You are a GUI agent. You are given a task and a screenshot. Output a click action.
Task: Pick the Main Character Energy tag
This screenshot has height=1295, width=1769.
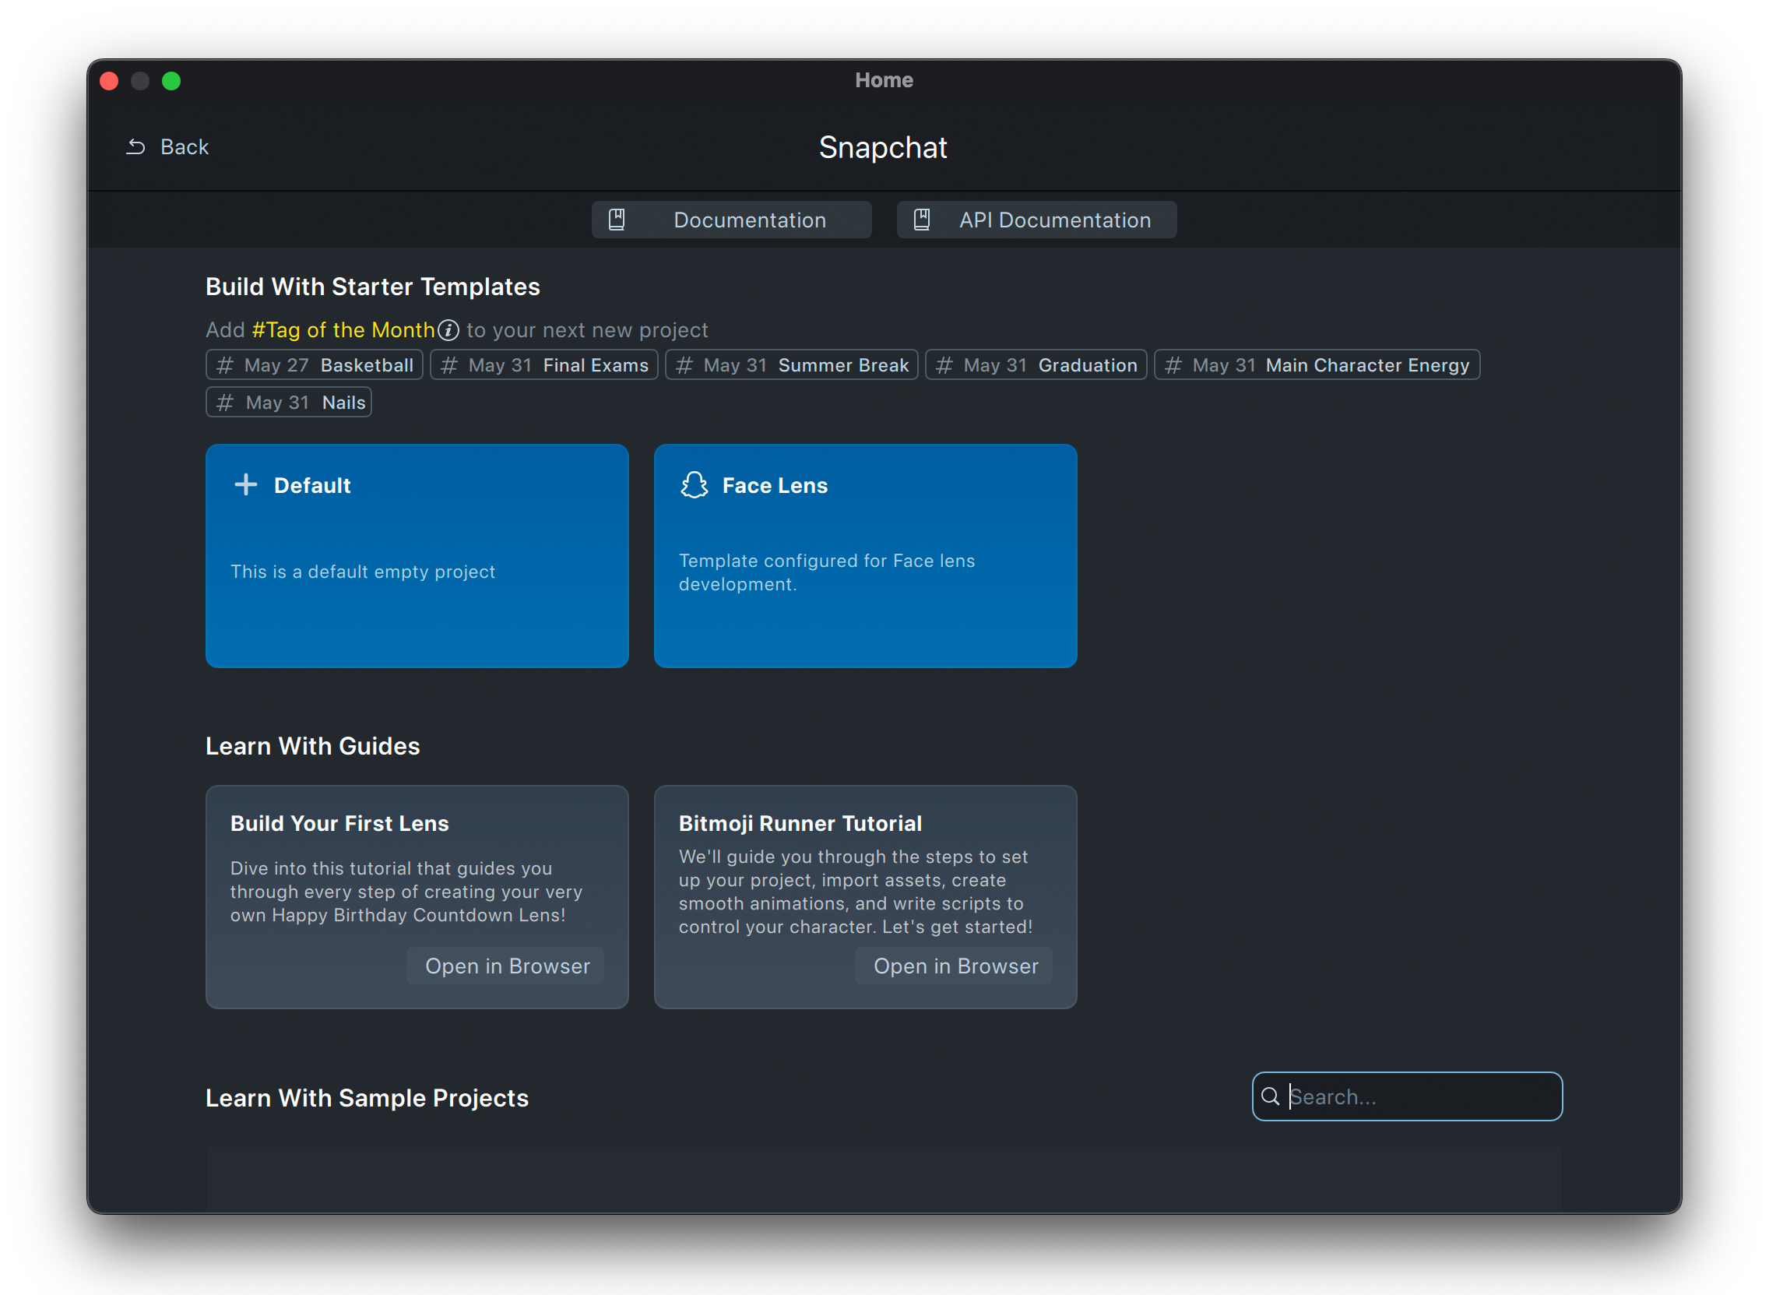1317,365
